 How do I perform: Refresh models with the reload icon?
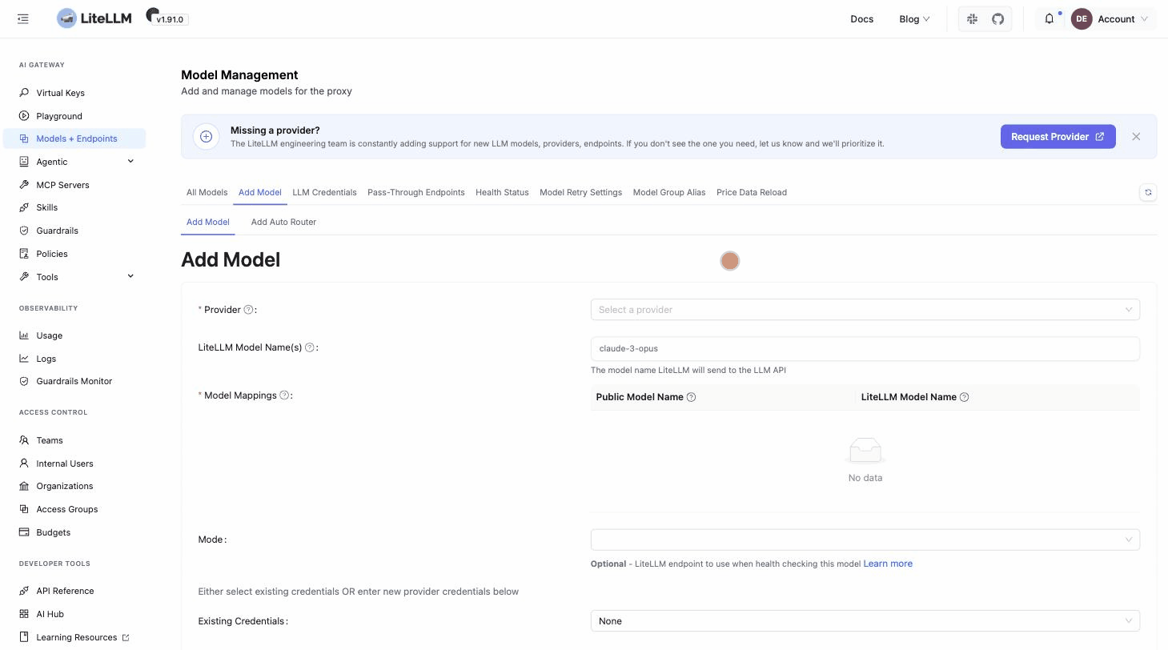pos(1148,192)
